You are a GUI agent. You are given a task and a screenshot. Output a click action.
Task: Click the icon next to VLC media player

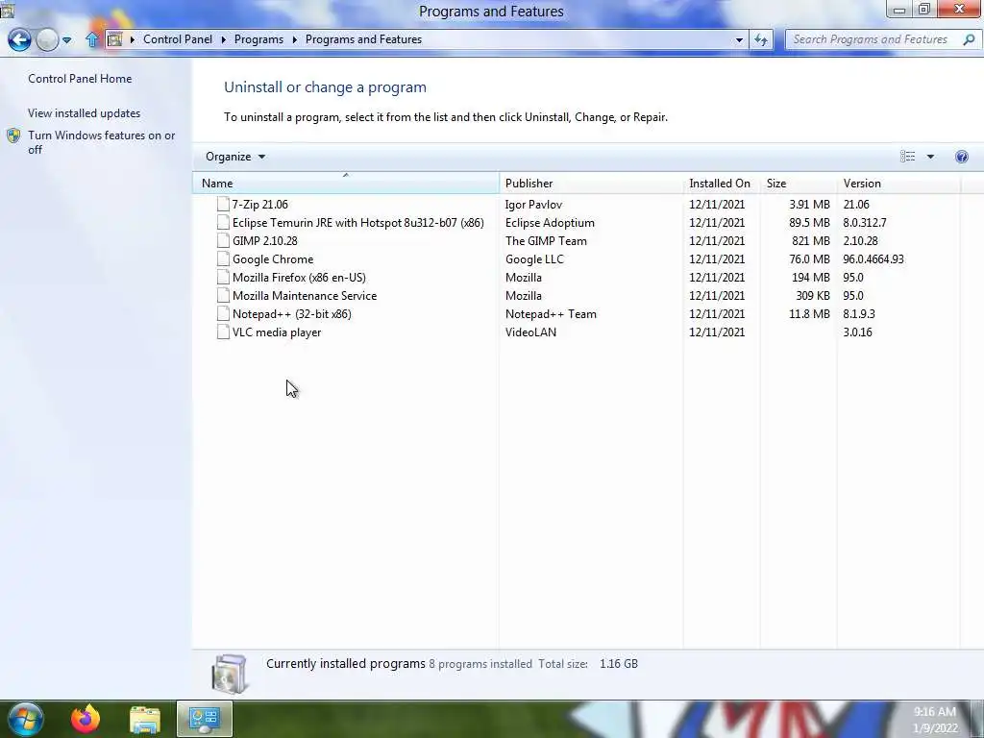coord(223,332)
